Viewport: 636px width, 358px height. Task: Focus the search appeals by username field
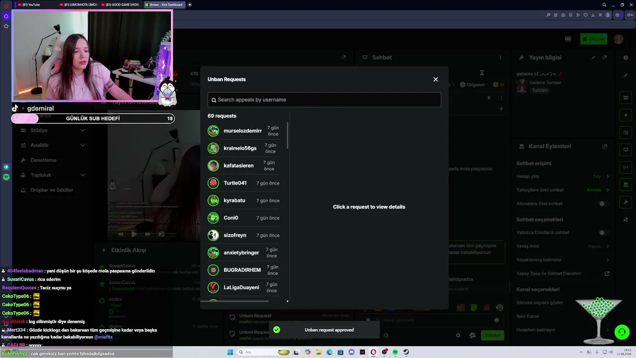[324, 100]
